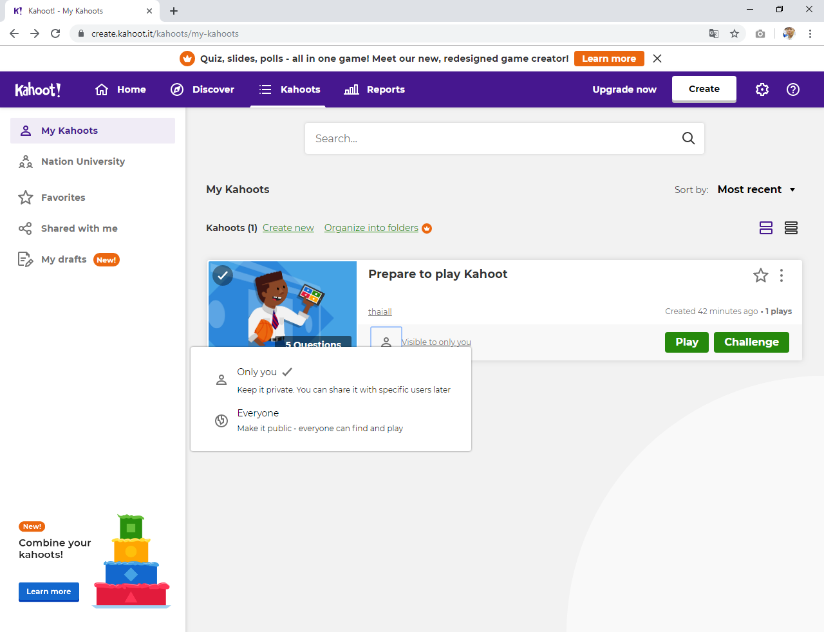
Task: Toggle the kahoot selection checkmark
Action: click(x=223, y=275)
